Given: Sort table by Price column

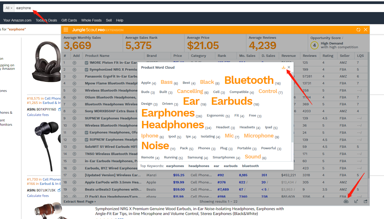Looking at the screenshot, I should (178, 56).
